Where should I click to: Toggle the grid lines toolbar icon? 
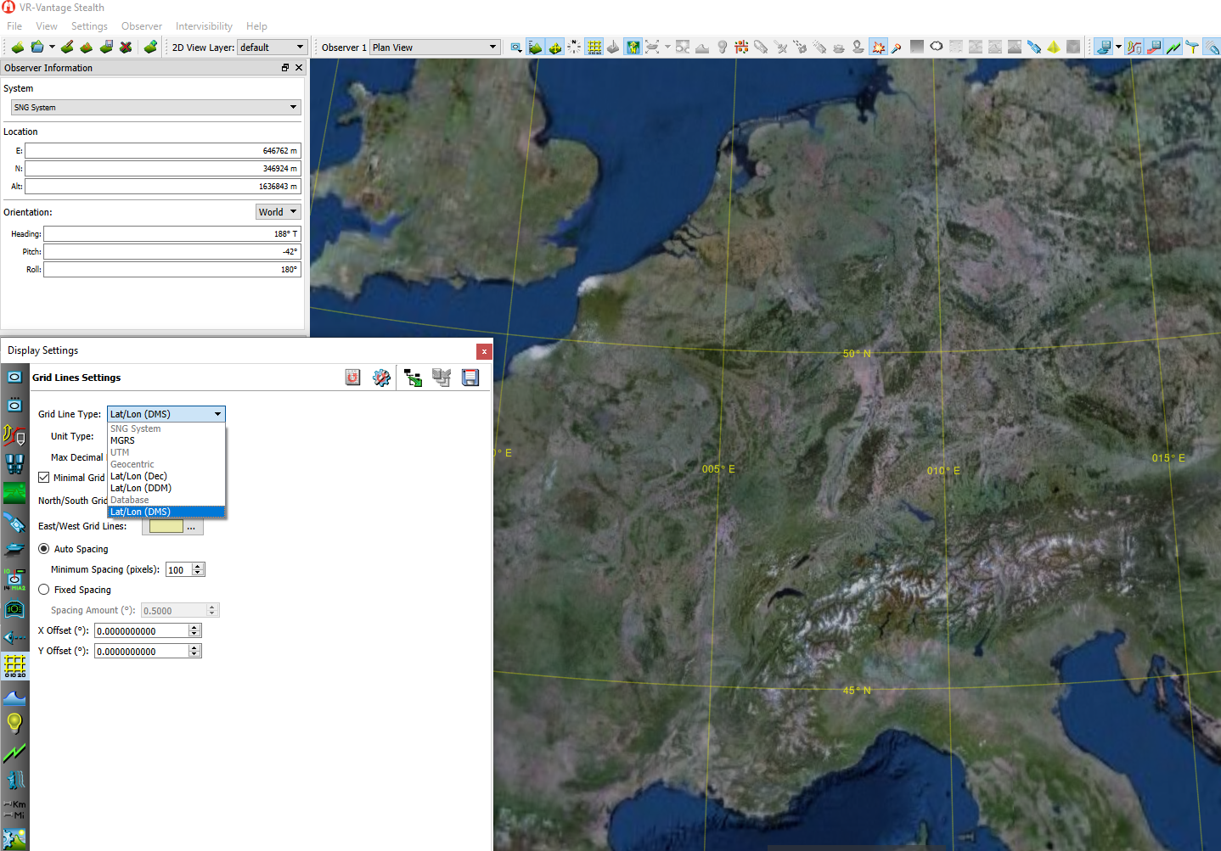(594, 48)
